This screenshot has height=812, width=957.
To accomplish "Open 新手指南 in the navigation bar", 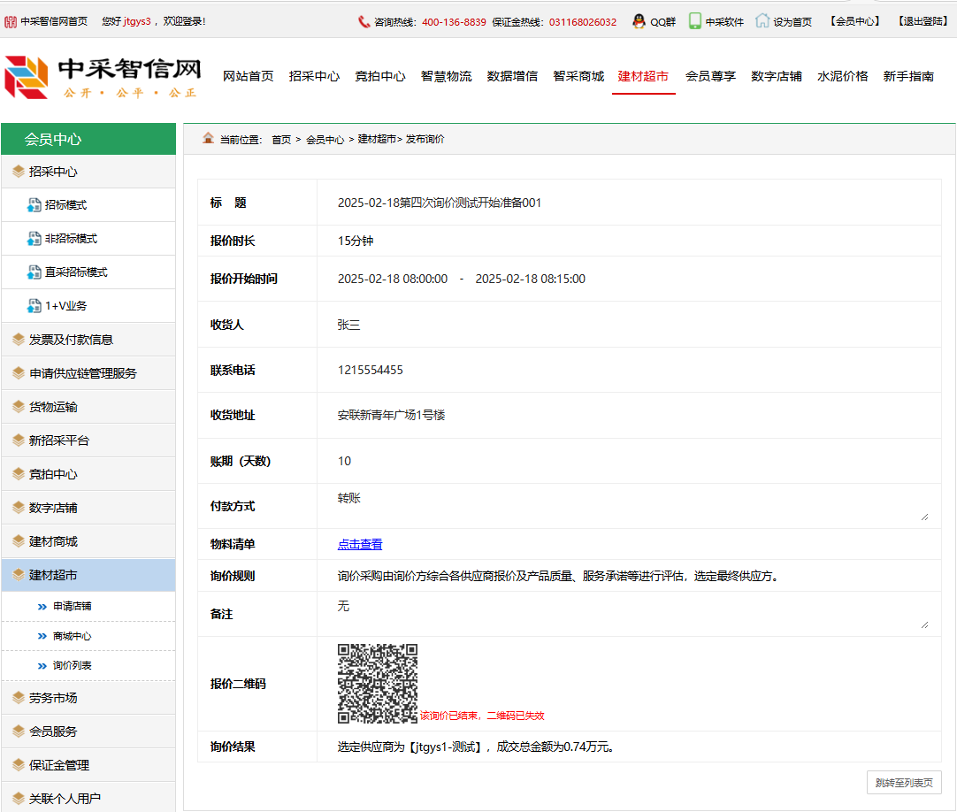I will coord(908,76).
